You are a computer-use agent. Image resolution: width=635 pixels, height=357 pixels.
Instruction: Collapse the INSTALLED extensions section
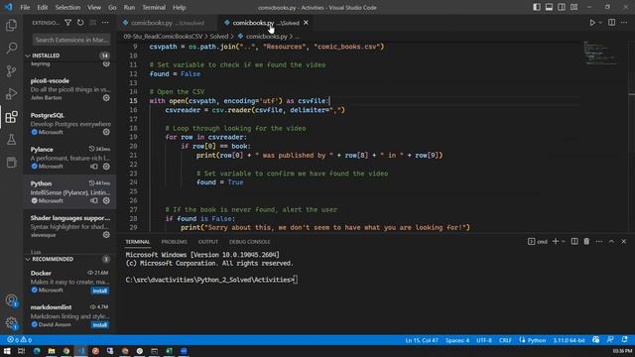46,56
